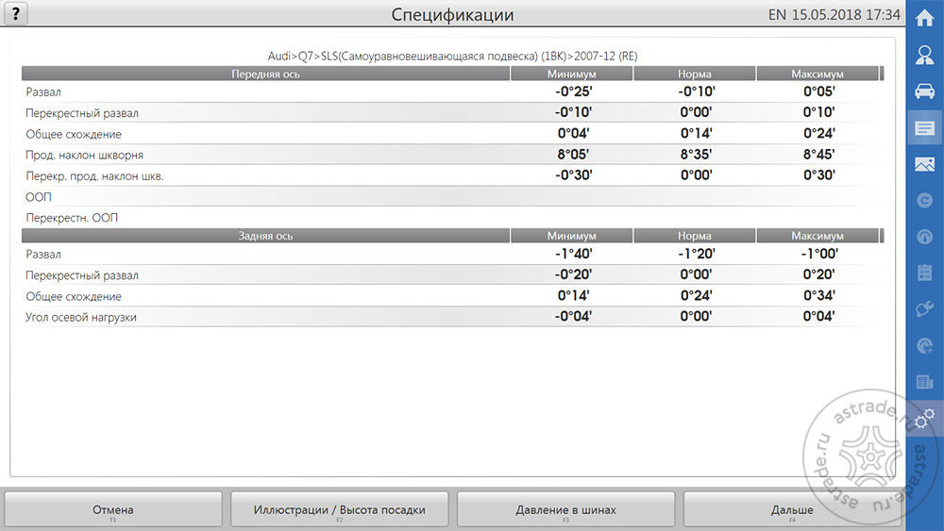Click front axle Максимум column header
Viewport: 944px width, 531px height.
[817, 74]
